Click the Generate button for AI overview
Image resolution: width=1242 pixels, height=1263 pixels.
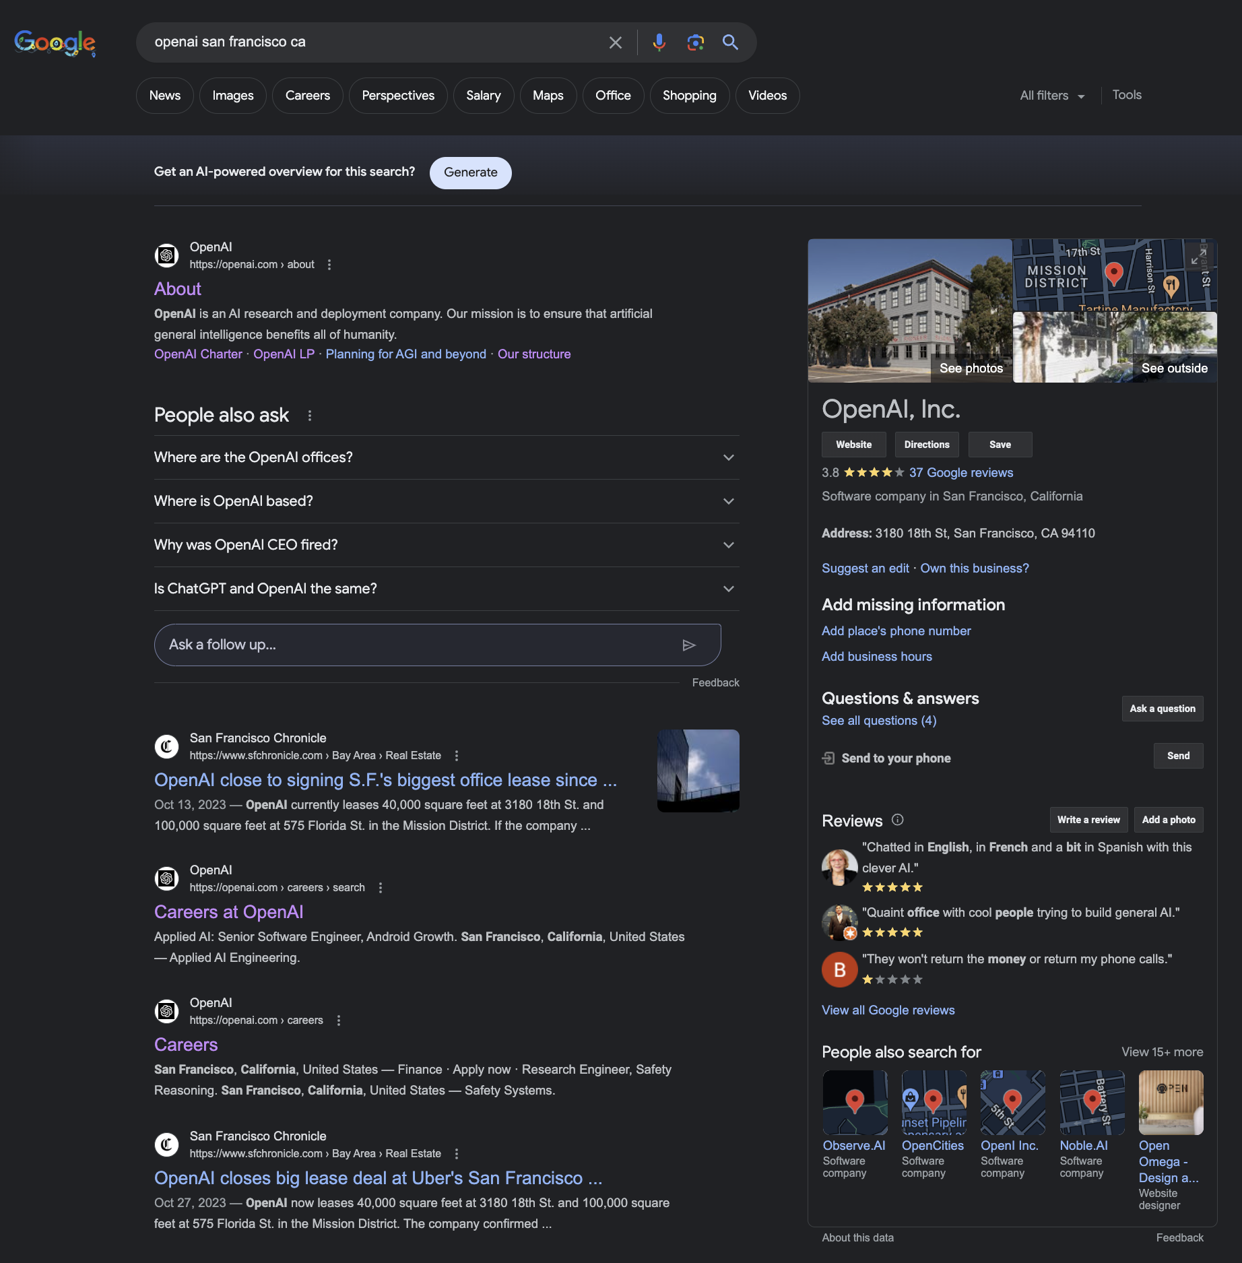point(470,172)
